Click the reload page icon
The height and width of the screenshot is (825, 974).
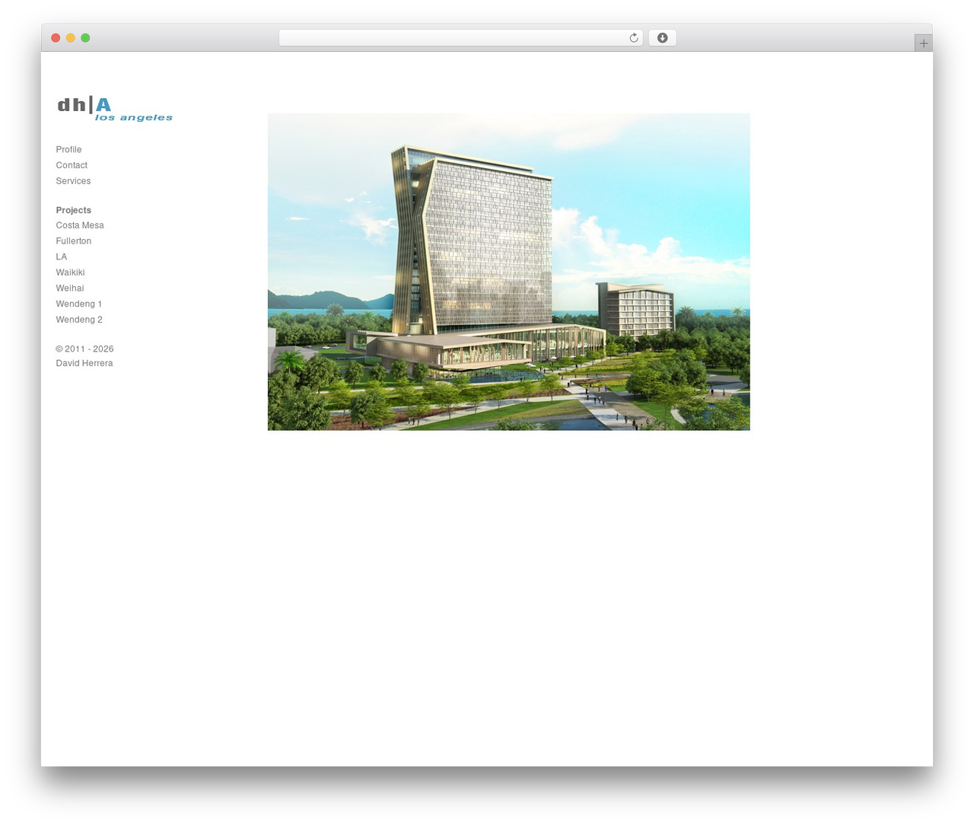633,38
